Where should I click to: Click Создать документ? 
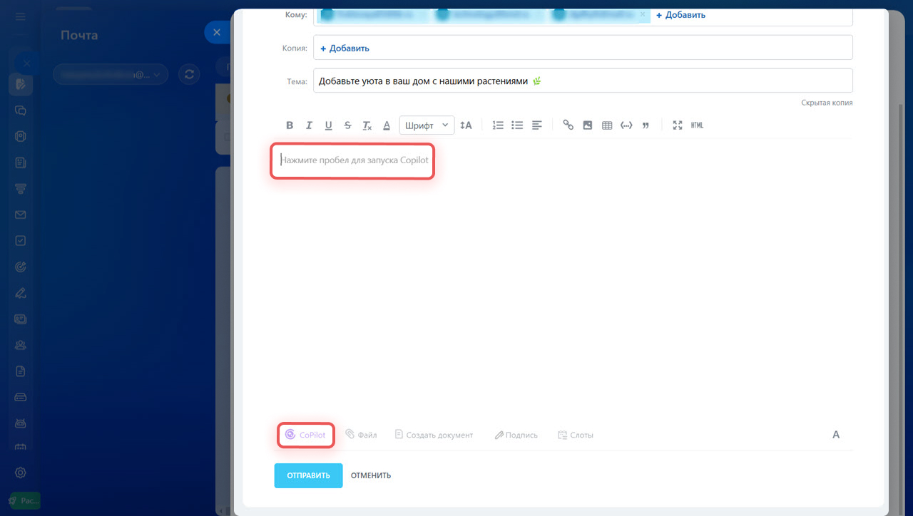click(434, 435)
